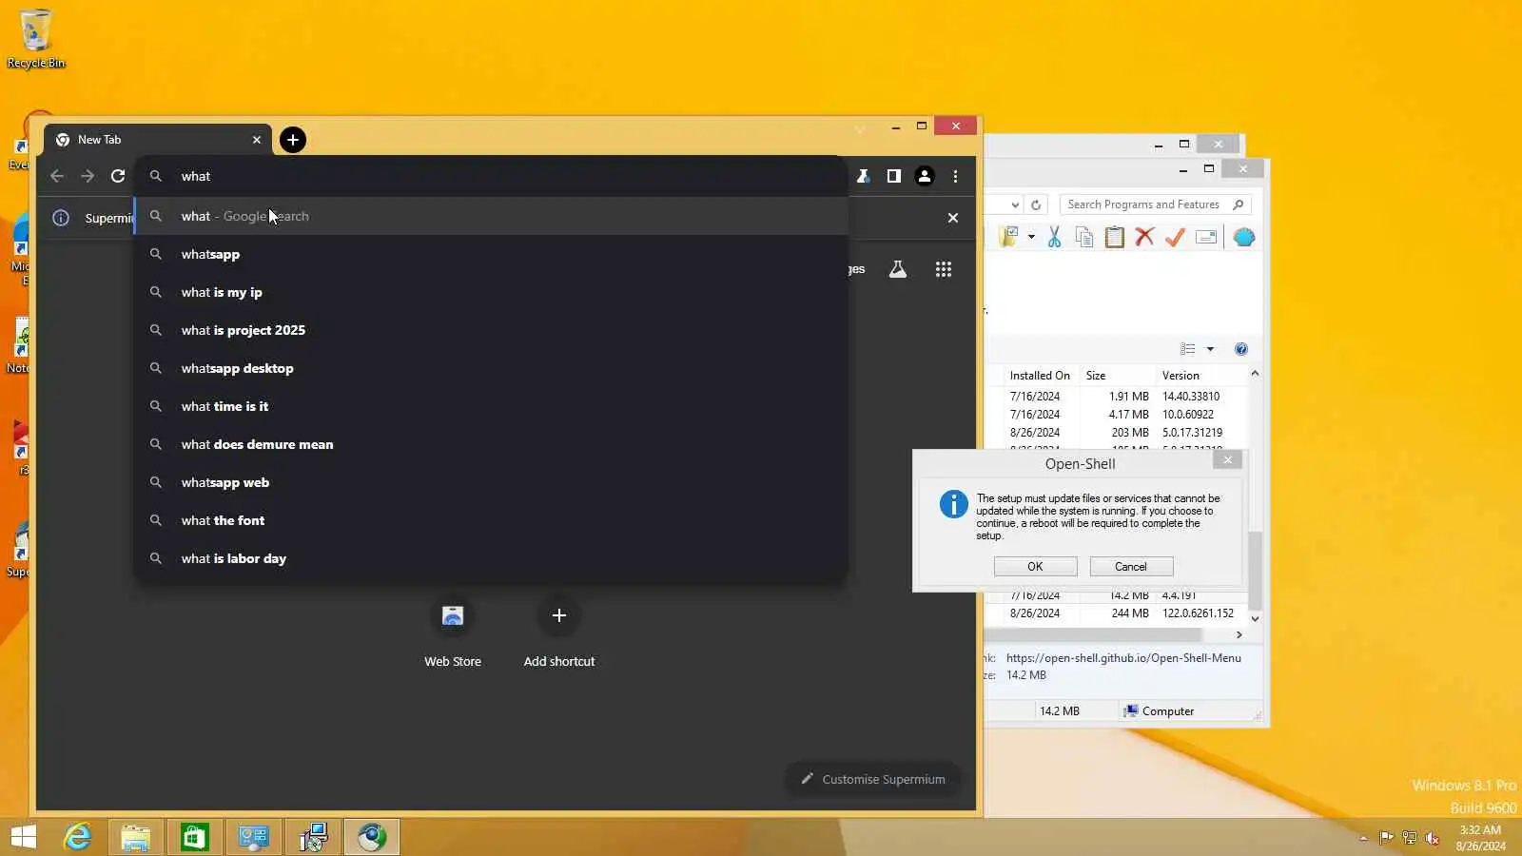Screen dimensions: 1522x856
Task: Close the Open-Shell dialog
Action: [x=1227, y=459]
